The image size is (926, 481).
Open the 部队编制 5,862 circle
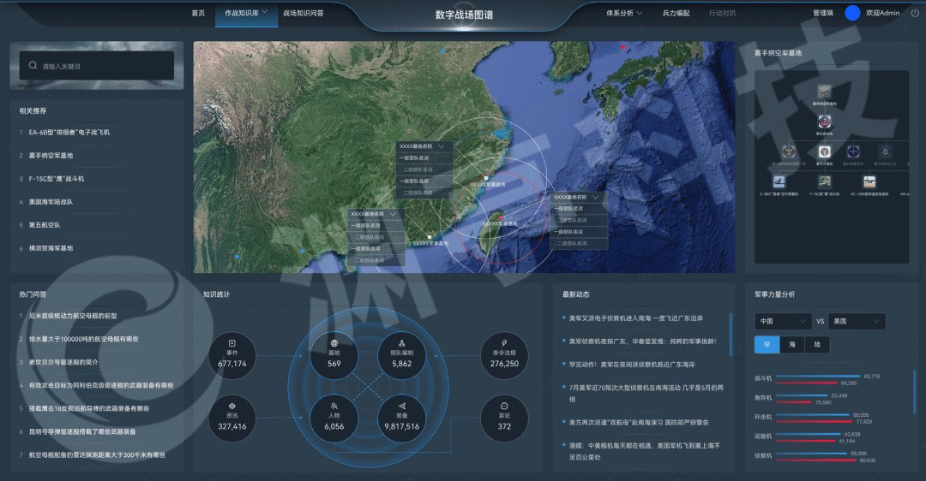[x=401, y=355]
